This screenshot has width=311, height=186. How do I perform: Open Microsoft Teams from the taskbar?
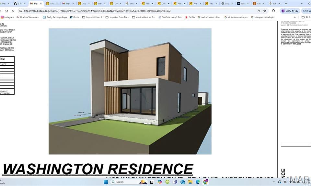175,182
